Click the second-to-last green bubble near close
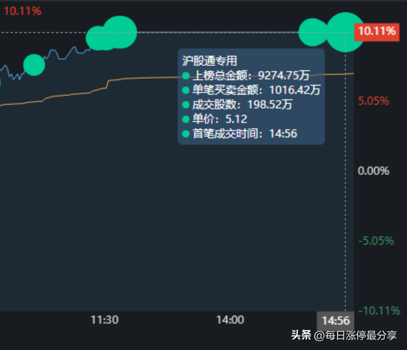This screenshot has height=350, width=407. [x=313, y=32]
